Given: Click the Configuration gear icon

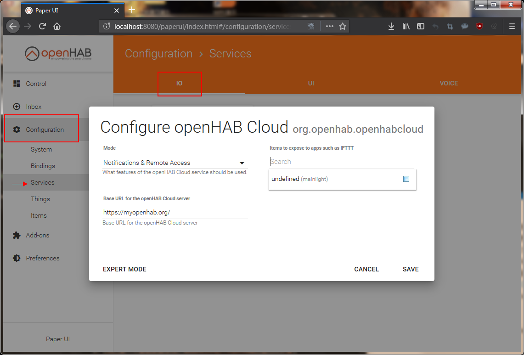Looking at the screenshot, I should (17, 130).
